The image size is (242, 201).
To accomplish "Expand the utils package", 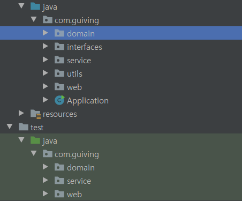I will coord(46,73).
